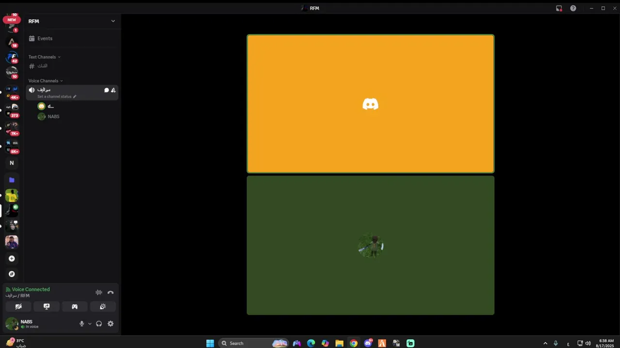This screenshot has width=620, height=348.
Task: Open Events in the RFM server
Action: (72, 38)
